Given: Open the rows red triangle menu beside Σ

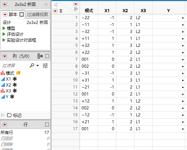Looking at the screenshot, I should [x=55, y=11].
